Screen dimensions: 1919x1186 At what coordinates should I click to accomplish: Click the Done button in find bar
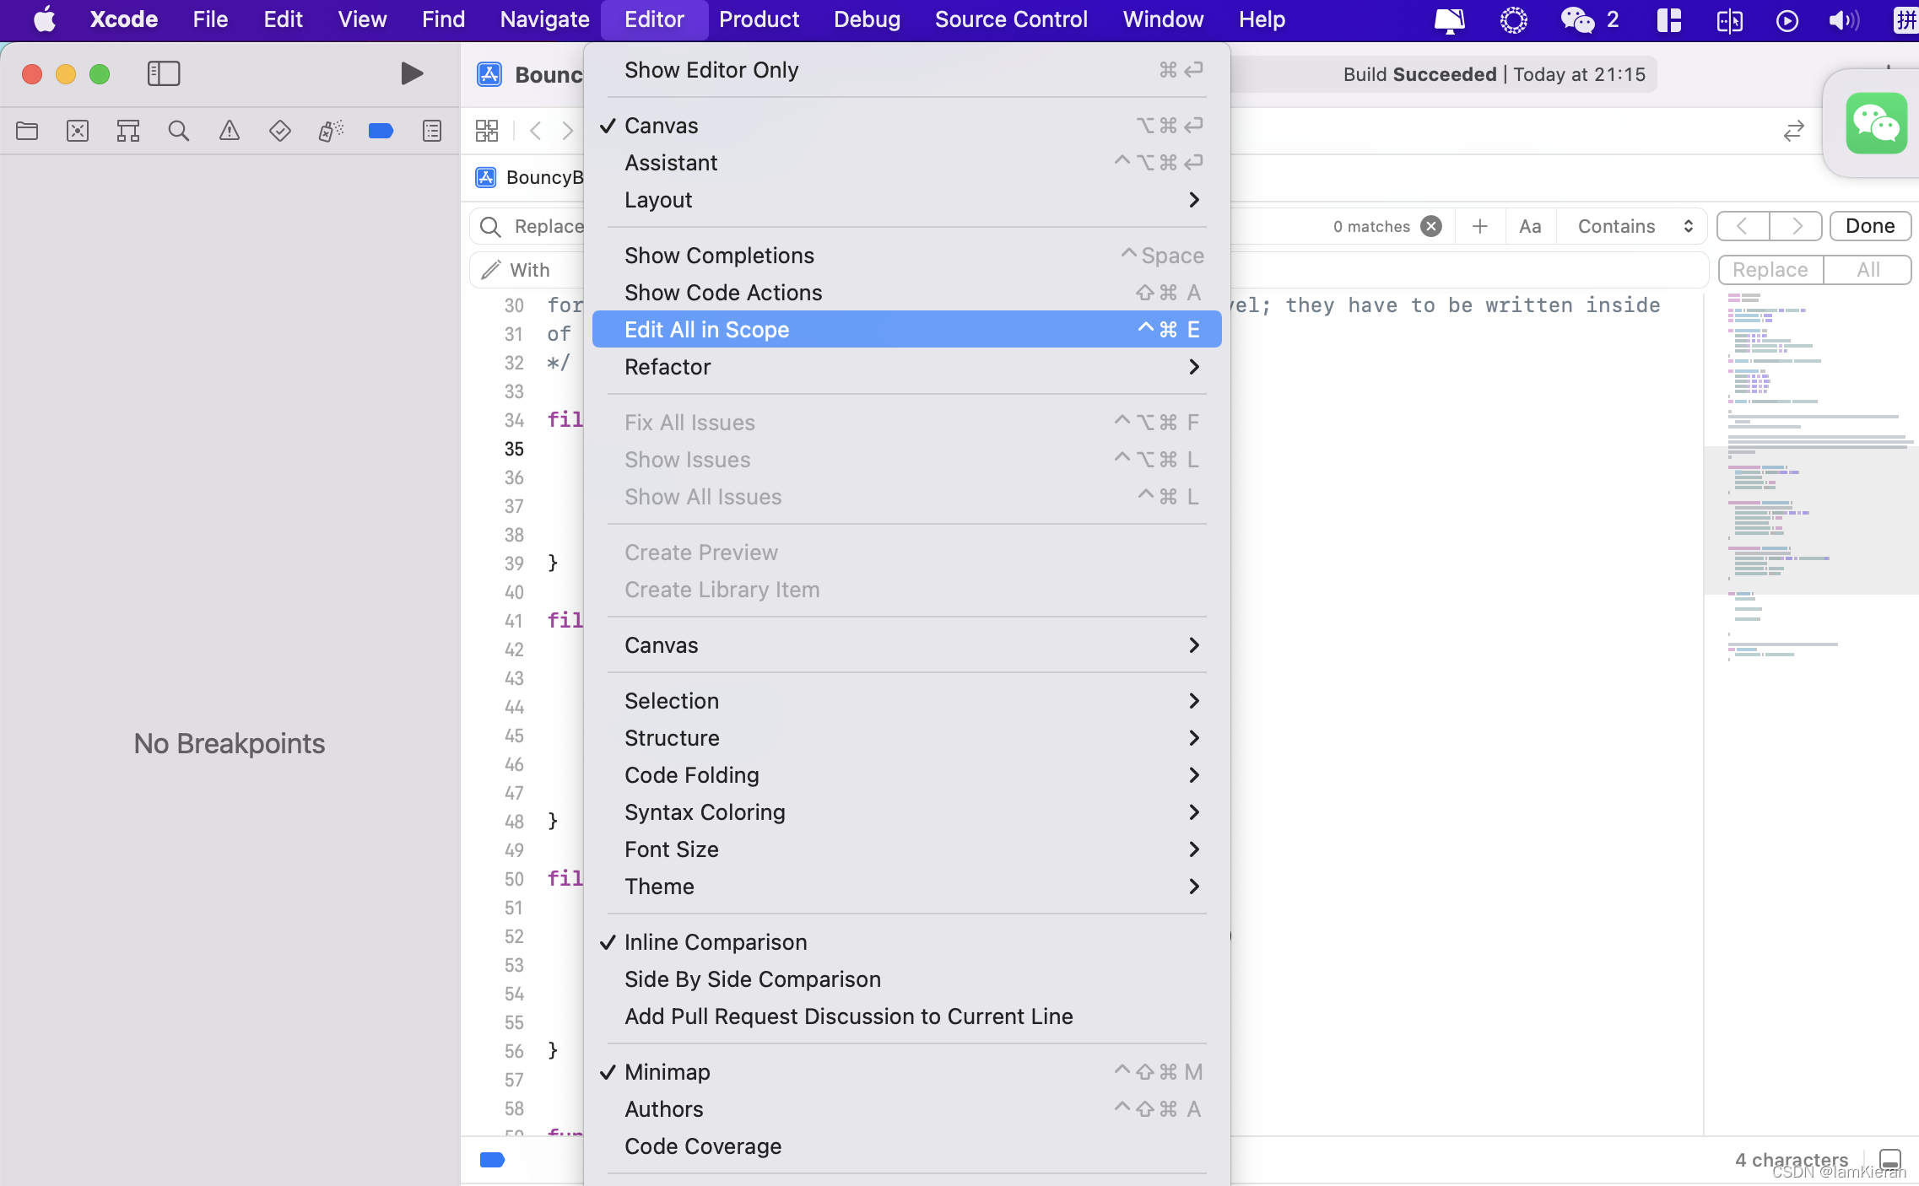[x=1868, y=224]
